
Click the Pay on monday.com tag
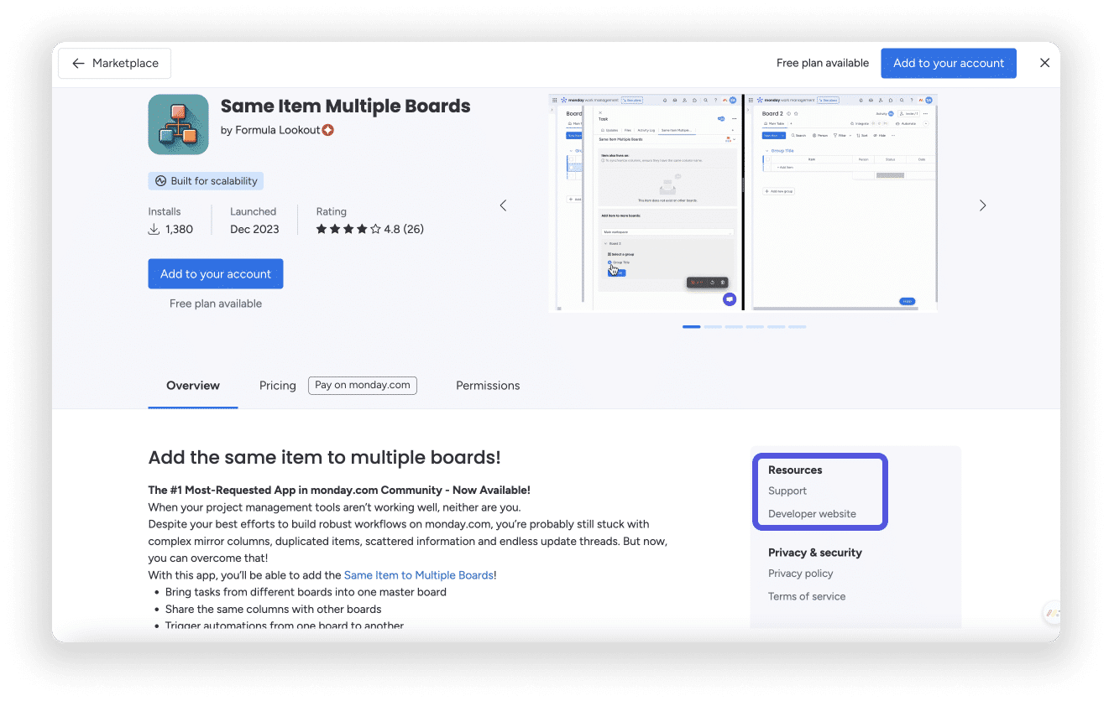click(x=363, y=386)
